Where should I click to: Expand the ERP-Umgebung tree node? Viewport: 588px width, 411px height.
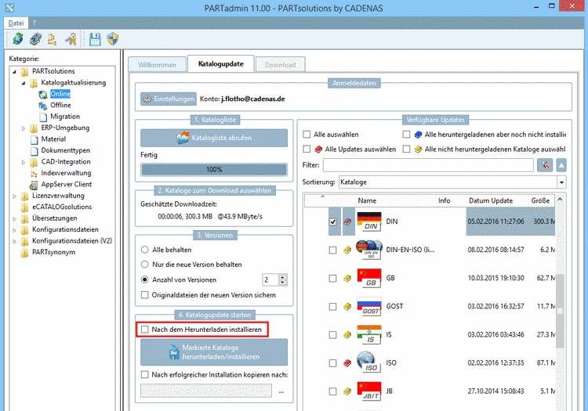(24, 128)
